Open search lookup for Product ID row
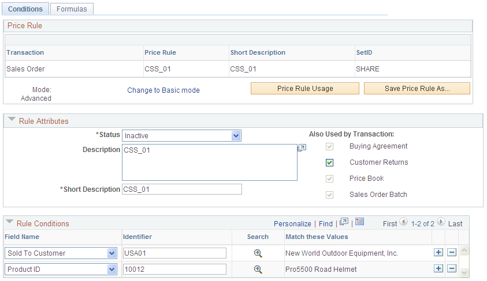This screenshot has width=487, height=281. (258, 269)
